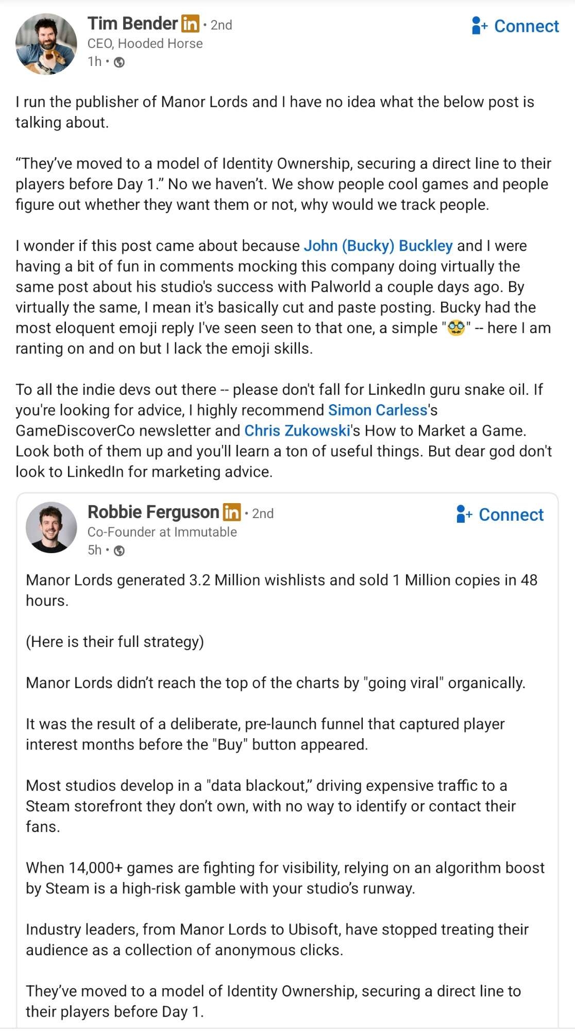
Task: Click the "Co-Founder at Immutable" headline
Action: click(x=162, y=532)
